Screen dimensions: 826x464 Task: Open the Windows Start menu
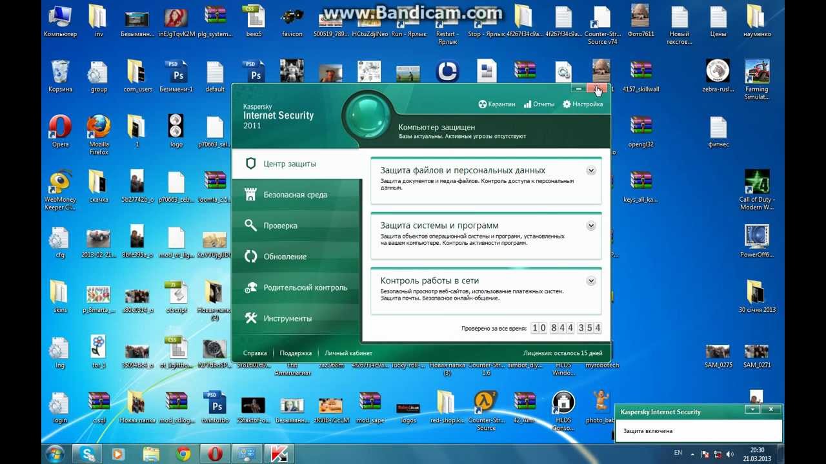55,454
